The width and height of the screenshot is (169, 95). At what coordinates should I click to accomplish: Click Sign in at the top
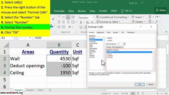pos(133,3)
